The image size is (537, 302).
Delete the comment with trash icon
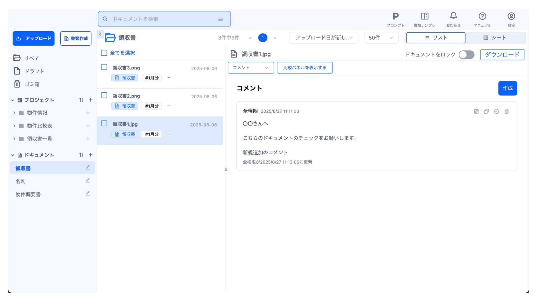pos(507,112)
